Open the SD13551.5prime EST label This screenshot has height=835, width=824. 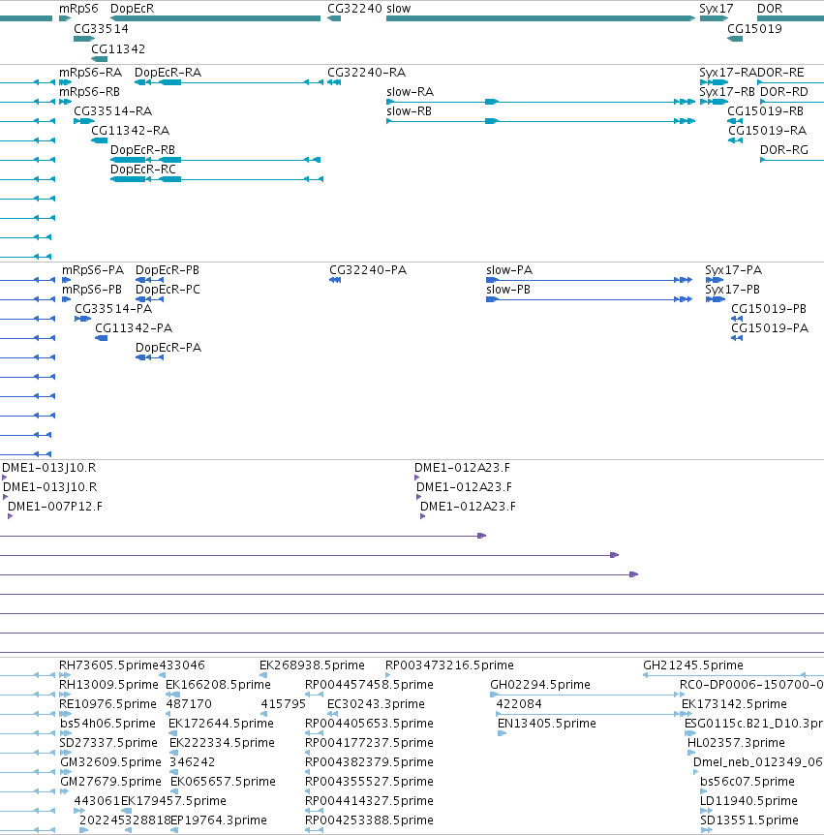click(x=749, y=820)
